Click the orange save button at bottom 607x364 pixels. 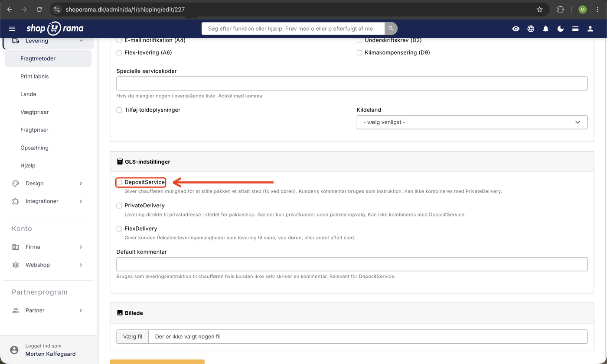tap(157, 362)
